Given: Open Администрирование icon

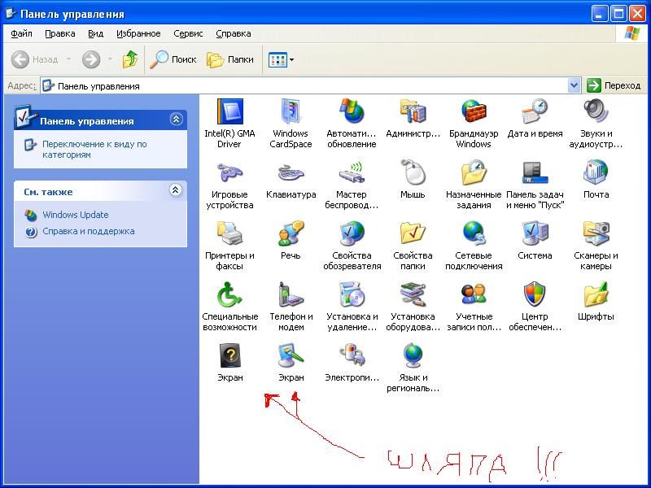Looking at the screenshot, I should click(x=413, y=112).
